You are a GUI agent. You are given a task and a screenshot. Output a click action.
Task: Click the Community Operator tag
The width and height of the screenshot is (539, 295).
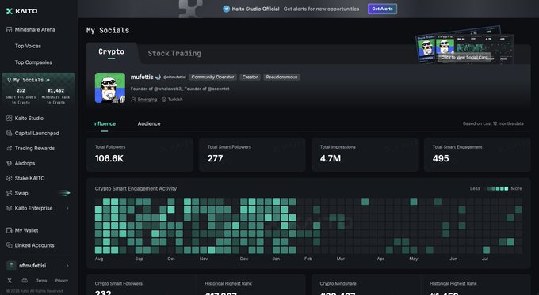(212, 78)
